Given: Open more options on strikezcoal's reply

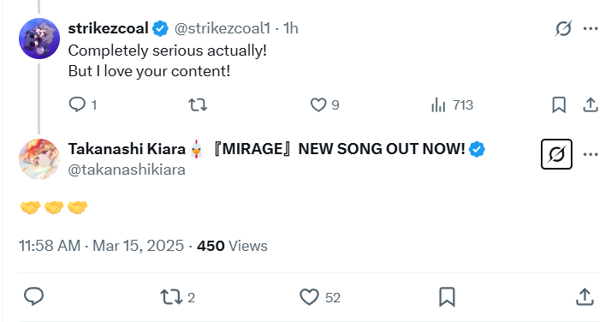Looking at the screenshot, I should pyautogui.click(x=590, y=28).
